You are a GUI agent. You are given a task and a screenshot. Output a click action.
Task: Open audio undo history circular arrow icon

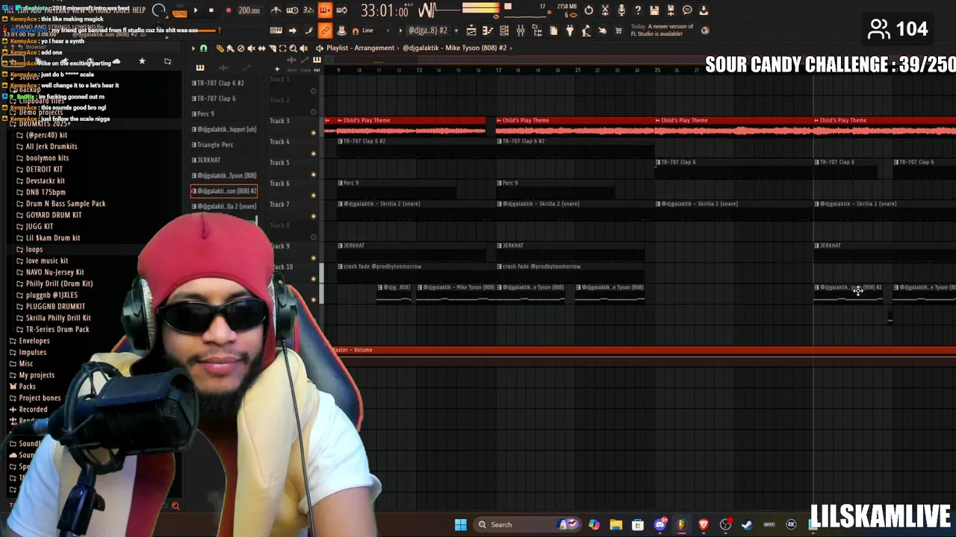589,10
